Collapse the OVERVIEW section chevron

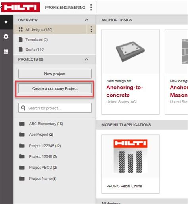click(86, 20)
